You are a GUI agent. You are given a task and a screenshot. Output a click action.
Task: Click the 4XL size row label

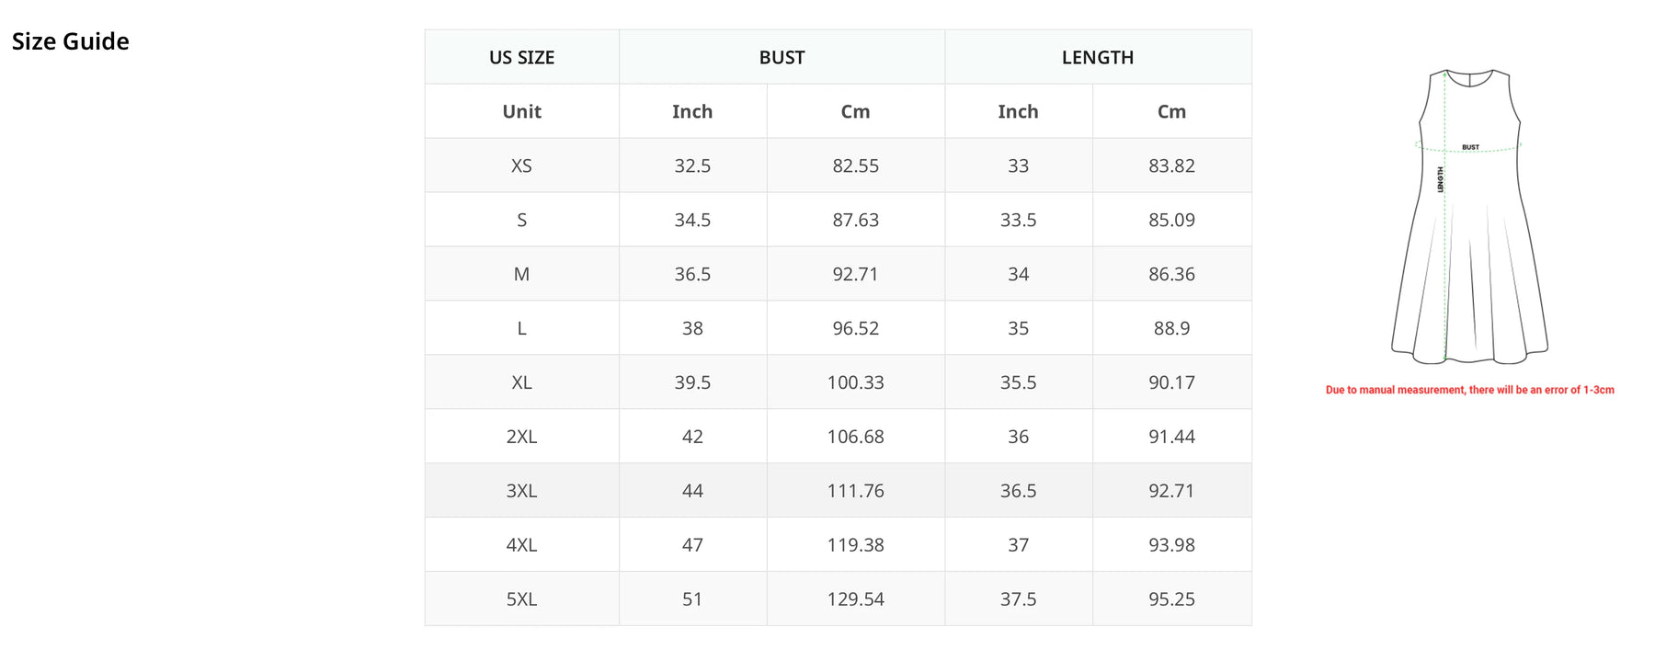(521, 545)
